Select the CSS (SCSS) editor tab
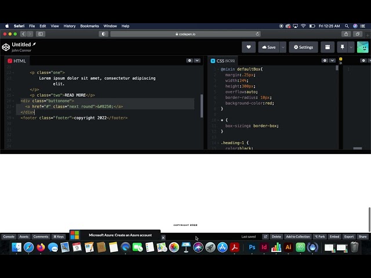 click(x=223, y=61)
